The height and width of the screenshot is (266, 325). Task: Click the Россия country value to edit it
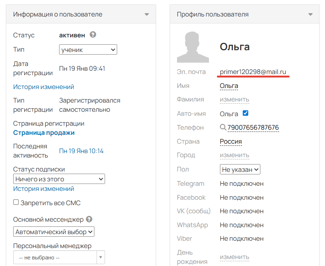230,141
